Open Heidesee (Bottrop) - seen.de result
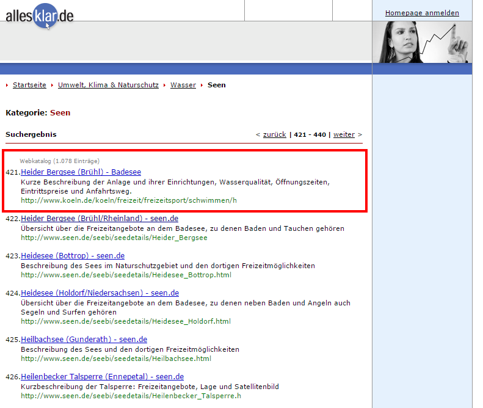Viewport: 483px width, 408px height. pos(73,256)
